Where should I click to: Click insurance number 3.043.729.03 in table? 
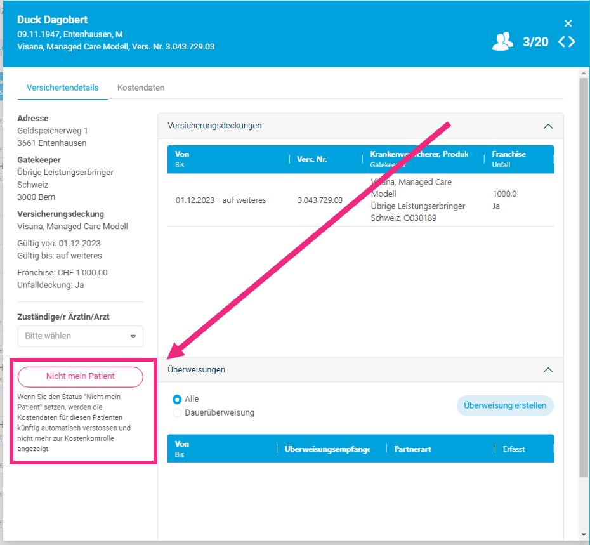pos(320,200)
